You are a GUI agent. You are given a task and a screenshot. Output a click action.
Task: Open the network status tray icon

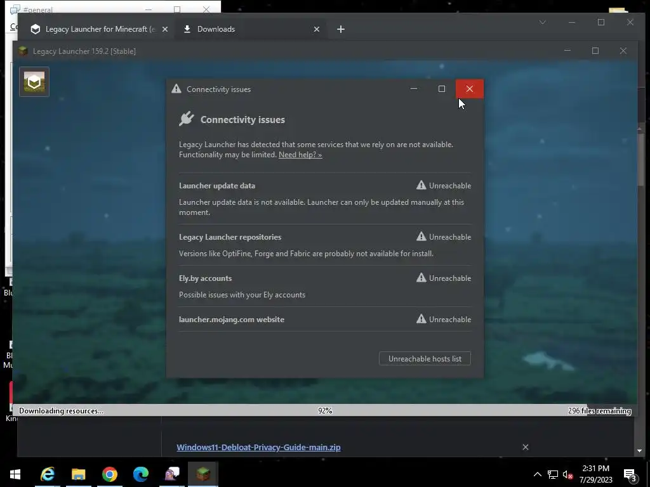pyautogui.click(x=553, y=474)
